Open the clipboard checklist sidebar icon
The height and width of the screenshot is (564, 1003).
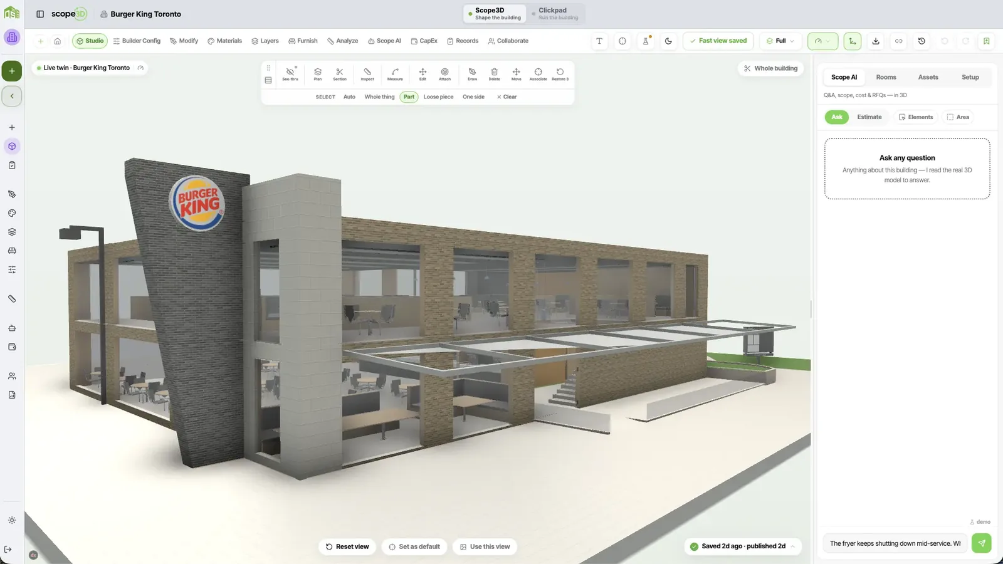(12, 165)
